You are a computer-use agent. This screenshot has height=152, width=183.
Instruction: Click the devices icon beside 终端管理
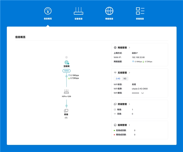click(115, 104)
